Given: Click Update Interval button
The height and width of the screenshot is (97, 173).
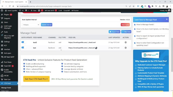Looking at the screenshot, I should point(46,25).
